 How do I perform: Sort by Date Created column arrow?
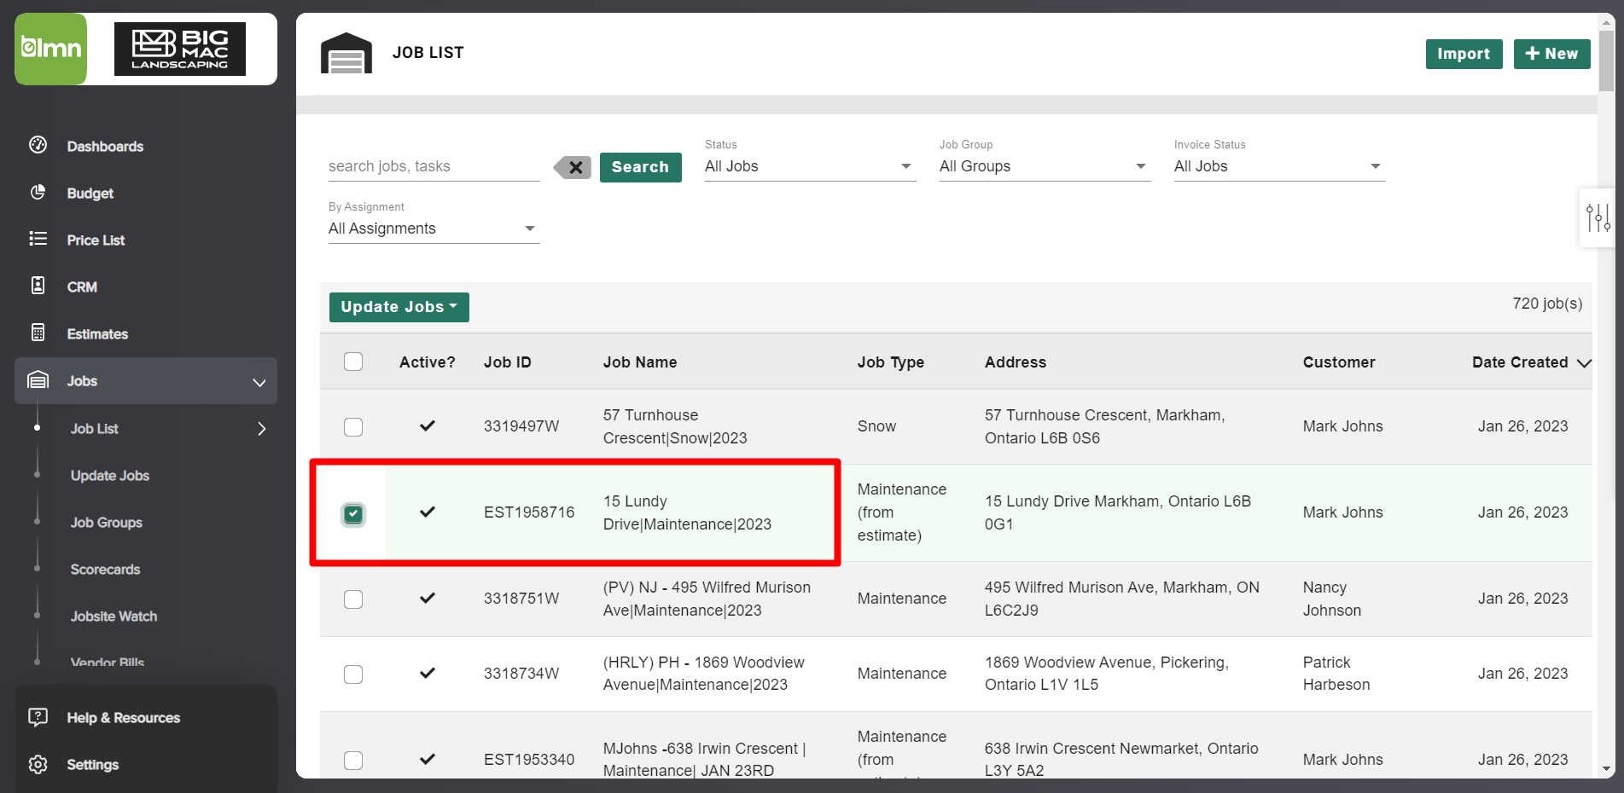(x=1585, y=363)
